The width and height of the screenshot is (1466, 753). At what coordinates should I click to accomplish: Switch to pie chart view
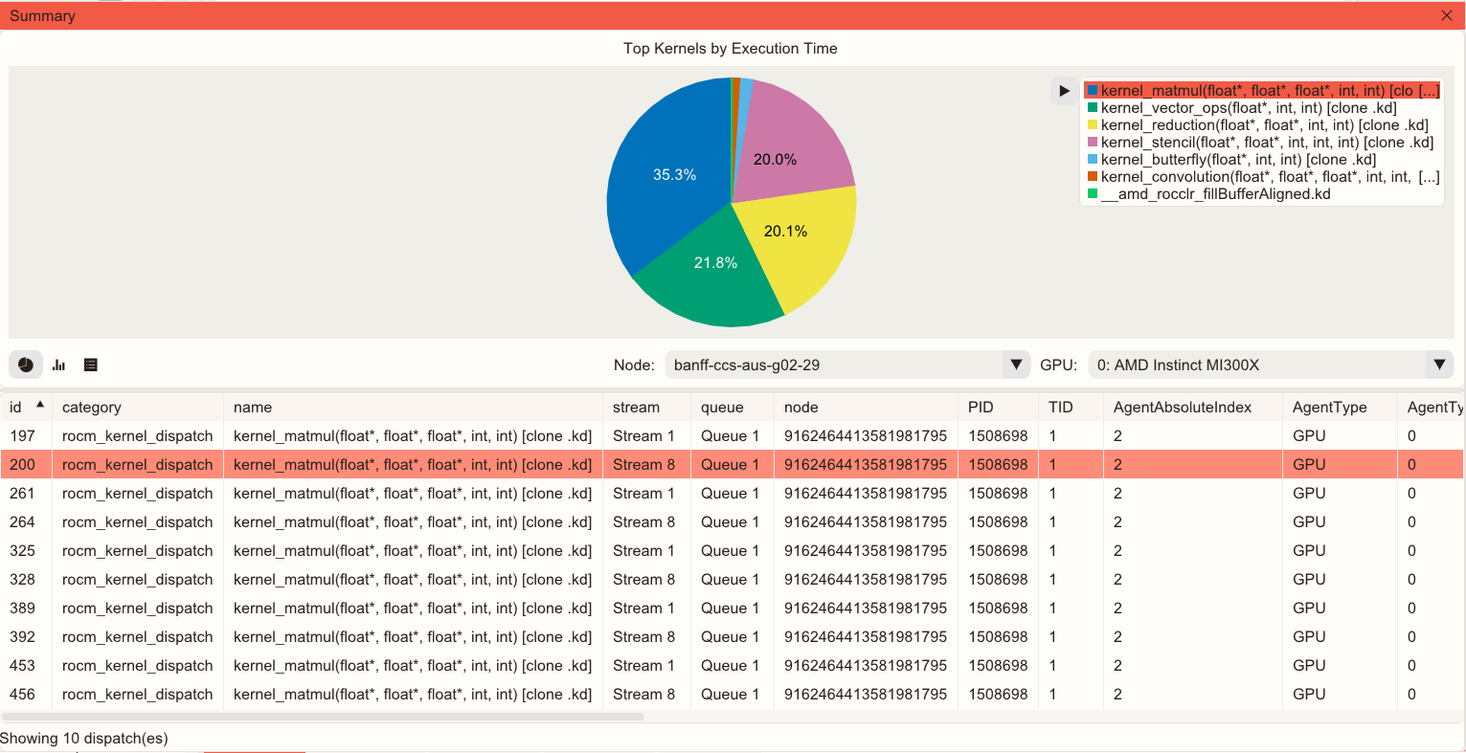pyautogui.click(x=26, y=365)
